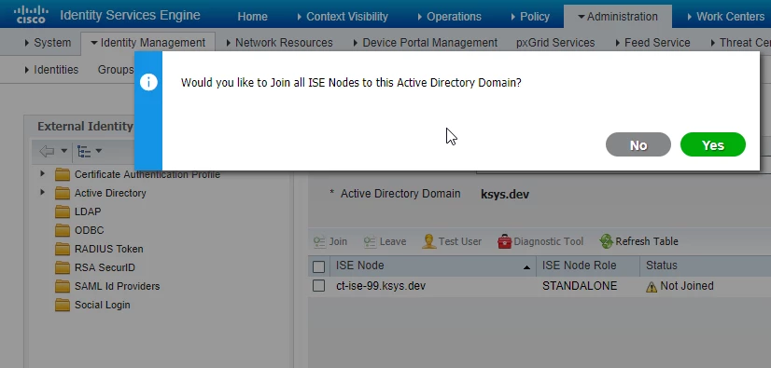Click the LDAP folder icon
Viewport: 771px width, 368px height.
point(63,212)
